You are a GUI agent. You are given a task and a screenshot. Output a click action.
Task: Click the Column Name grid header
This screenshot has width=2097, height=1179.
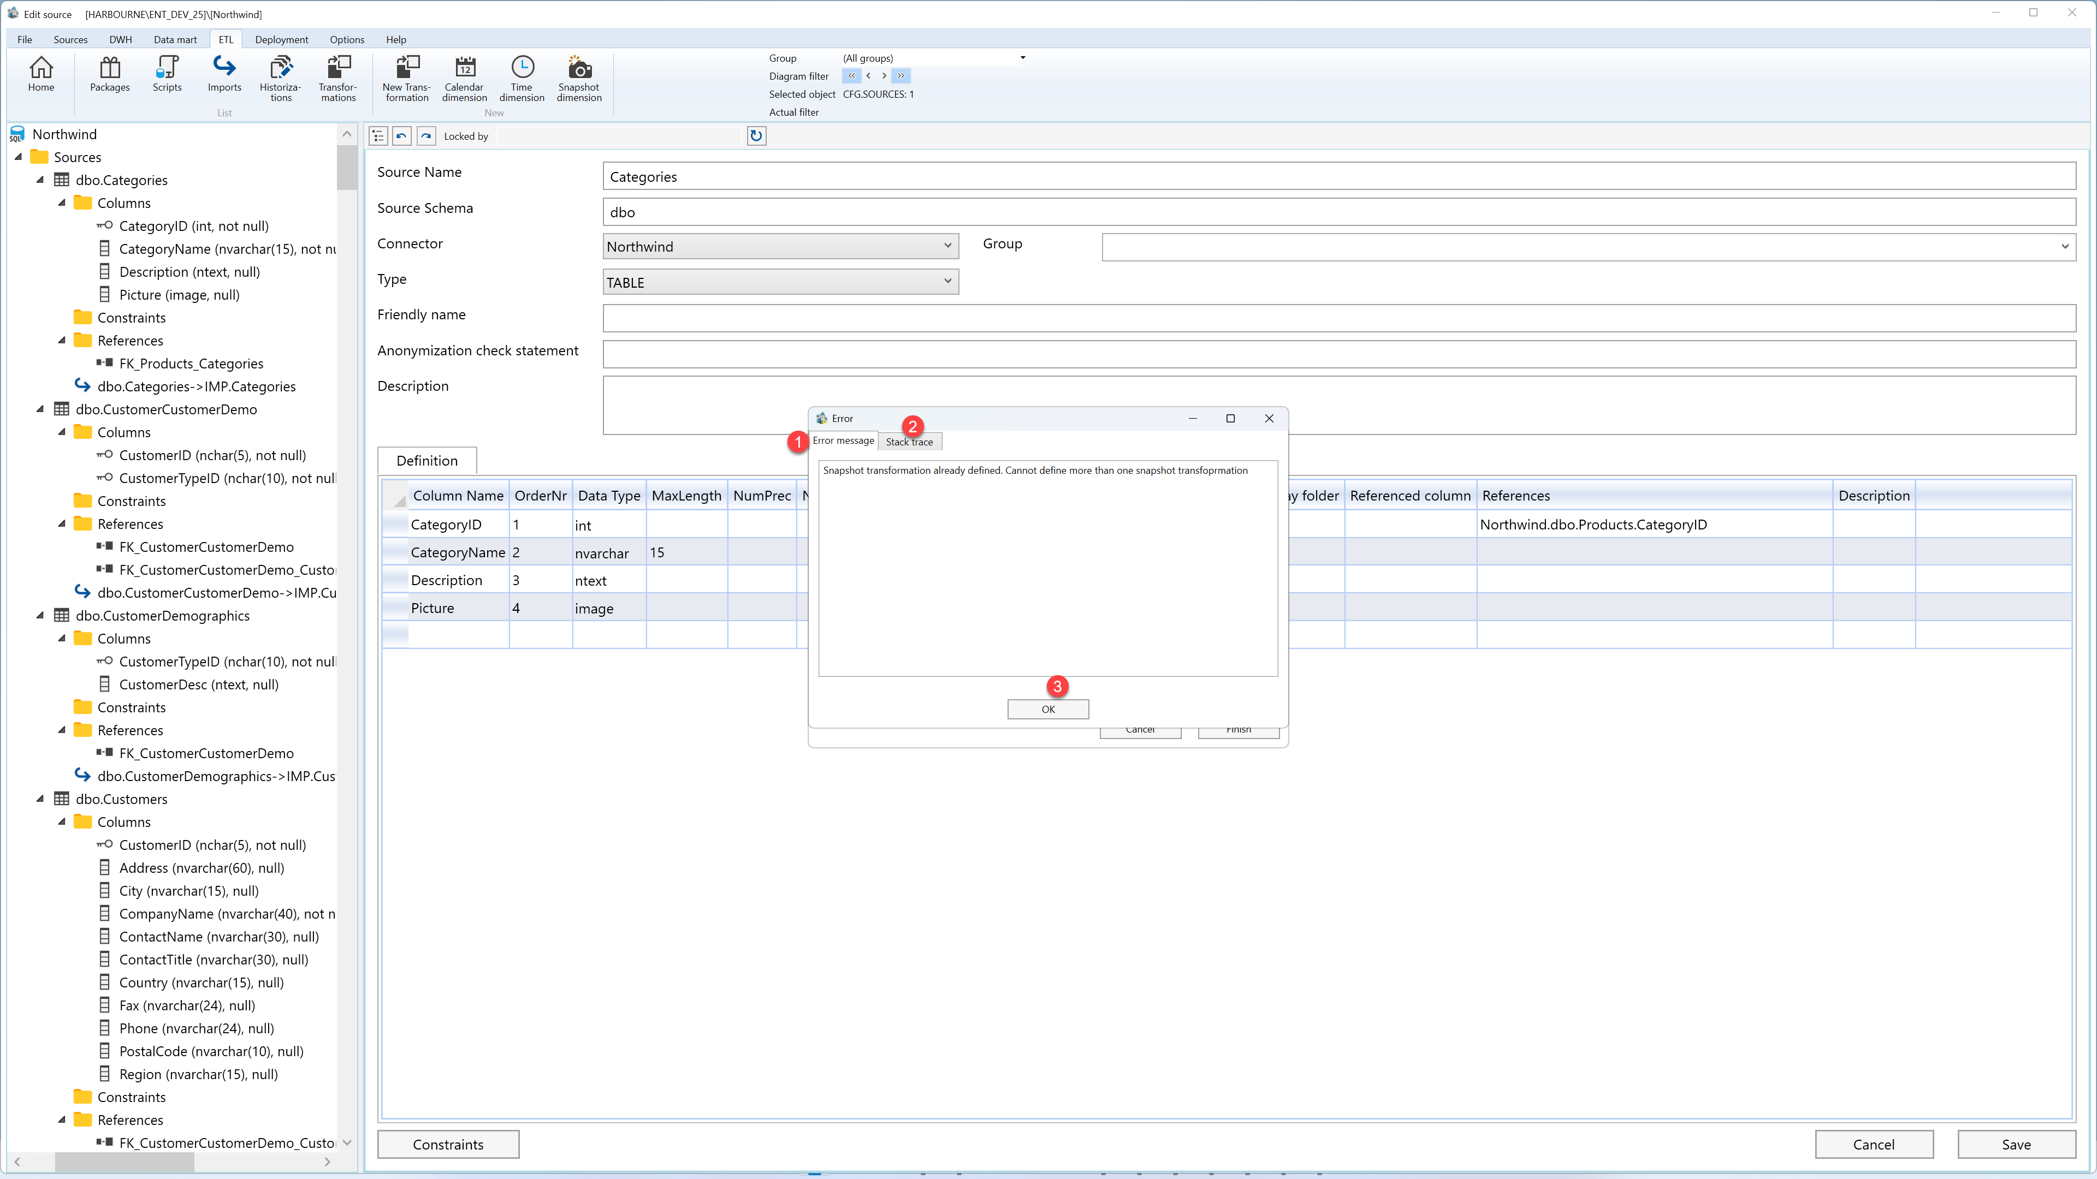point(458,496)
